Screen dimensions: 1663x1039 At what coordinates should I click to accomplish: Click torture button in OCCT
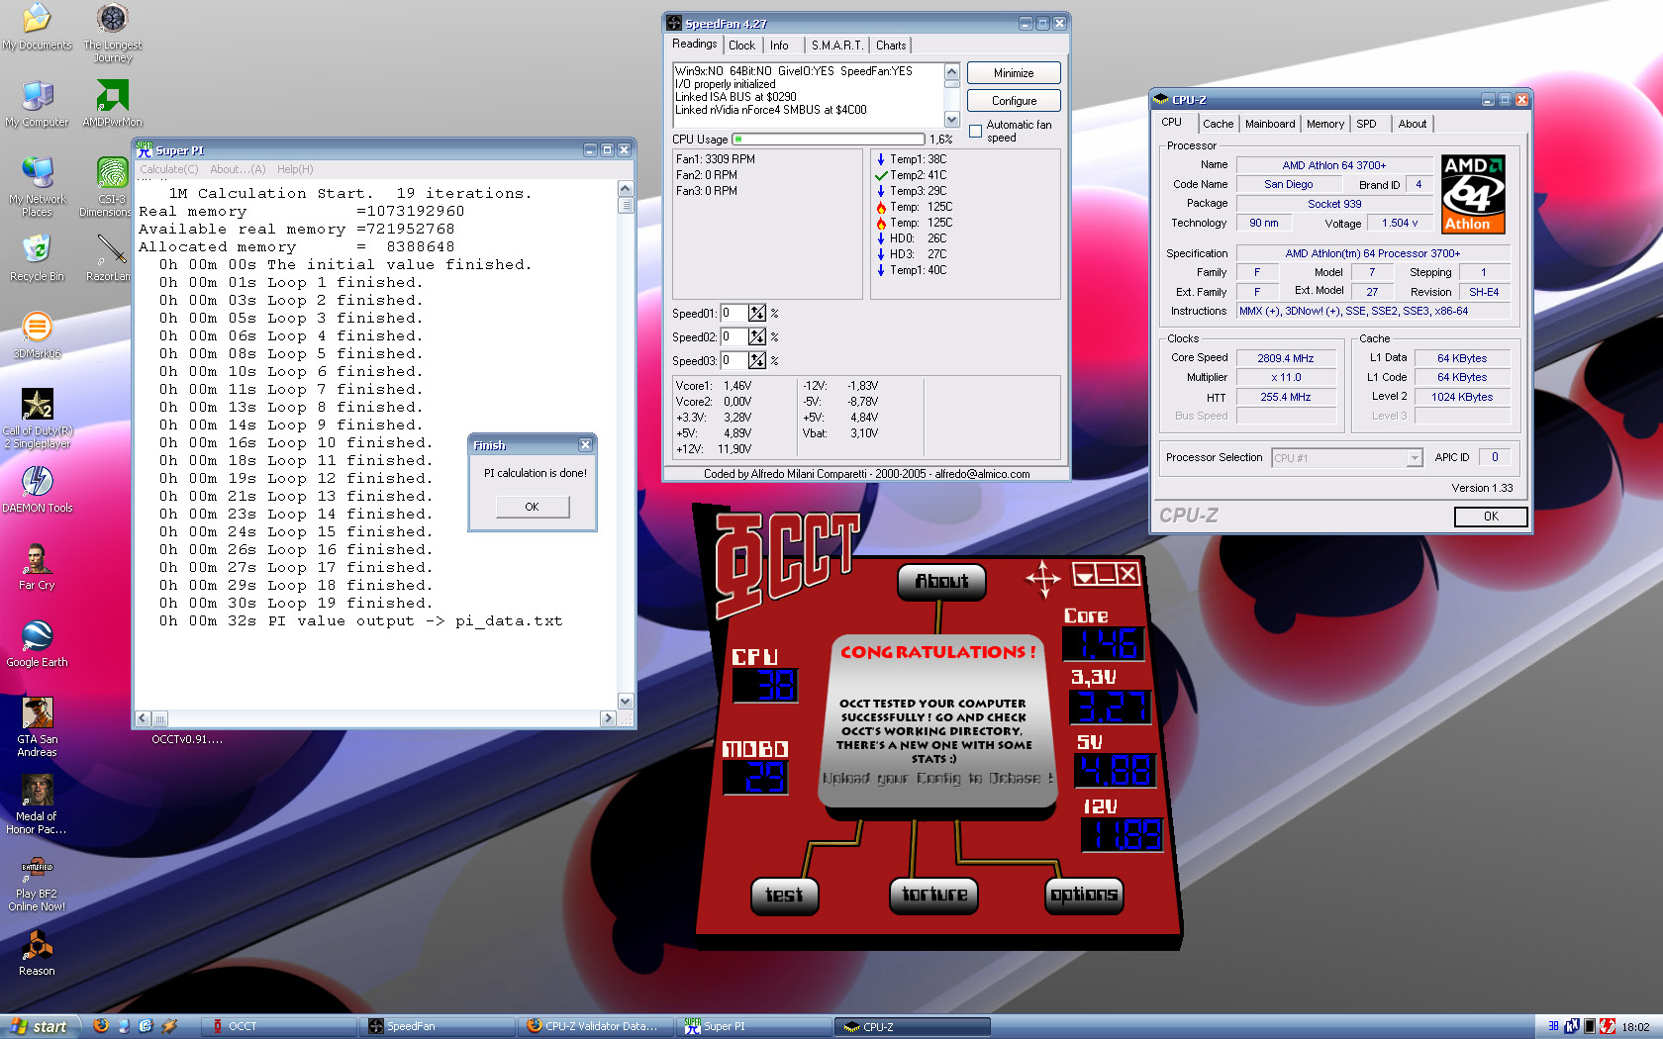[934, 895]
